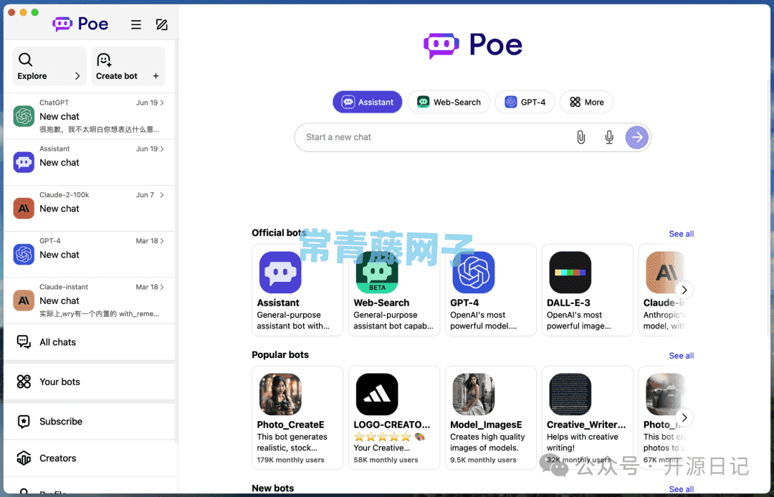Viewport: 774px width, 497px height.
Task: Click the 58K monthly users text
Action: [386, 460]
